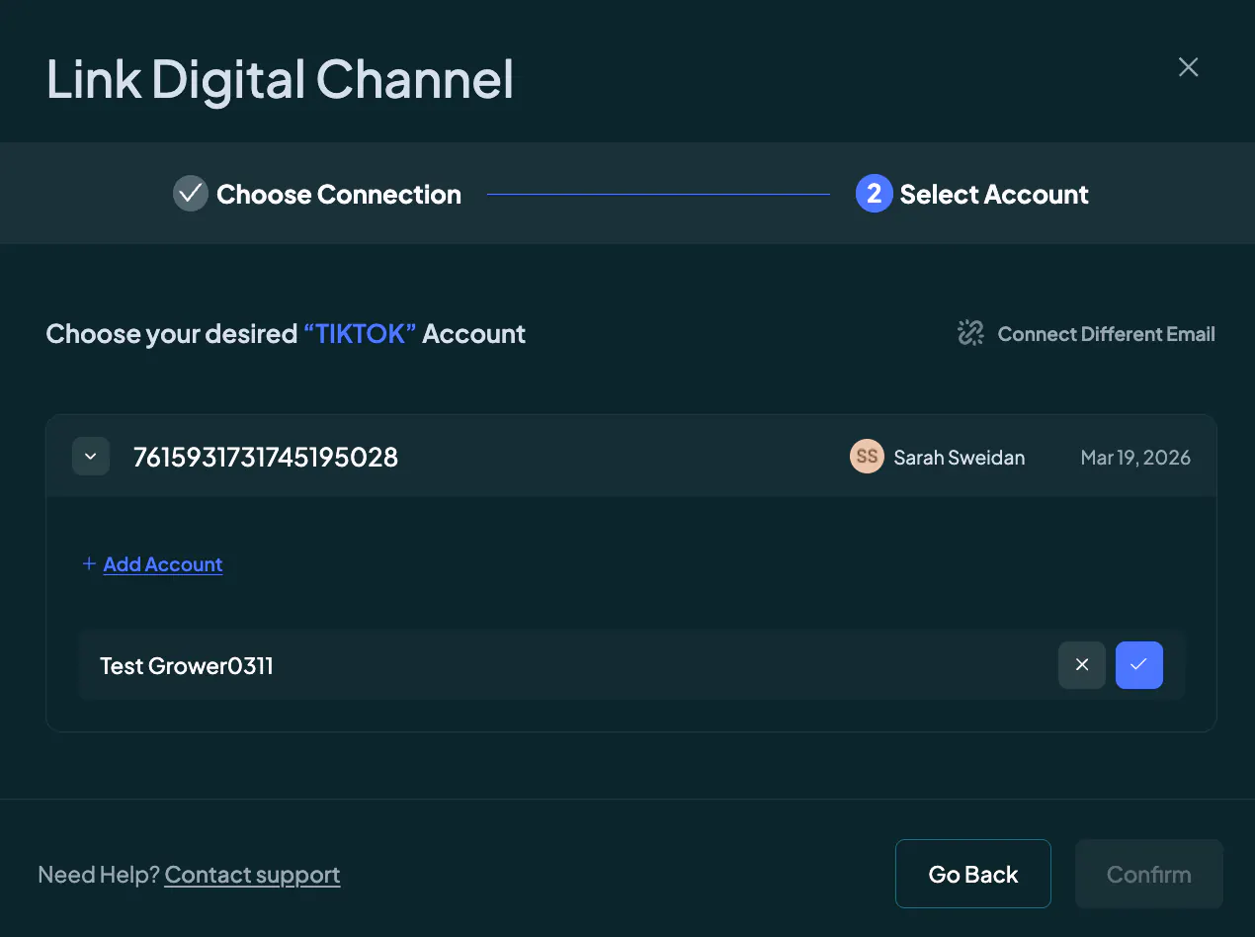This screenshot has width=1255, height=937.
Task: Click the broken-link icon beside Connect Different Email
Action: point(971,333)
